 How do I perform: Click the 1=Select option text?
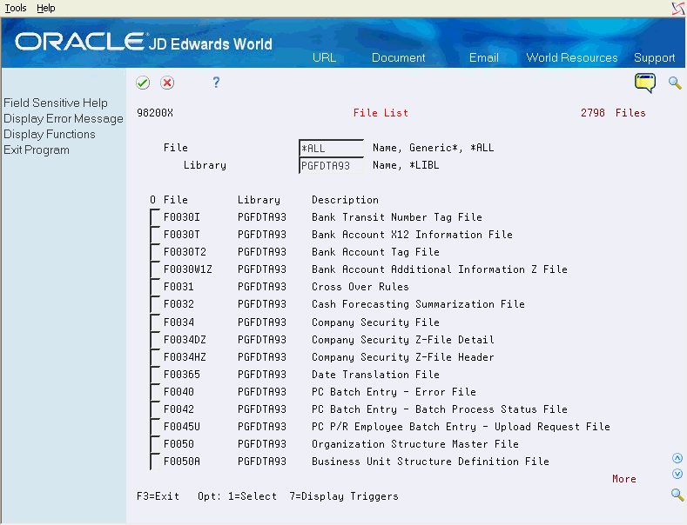point(253,496)
